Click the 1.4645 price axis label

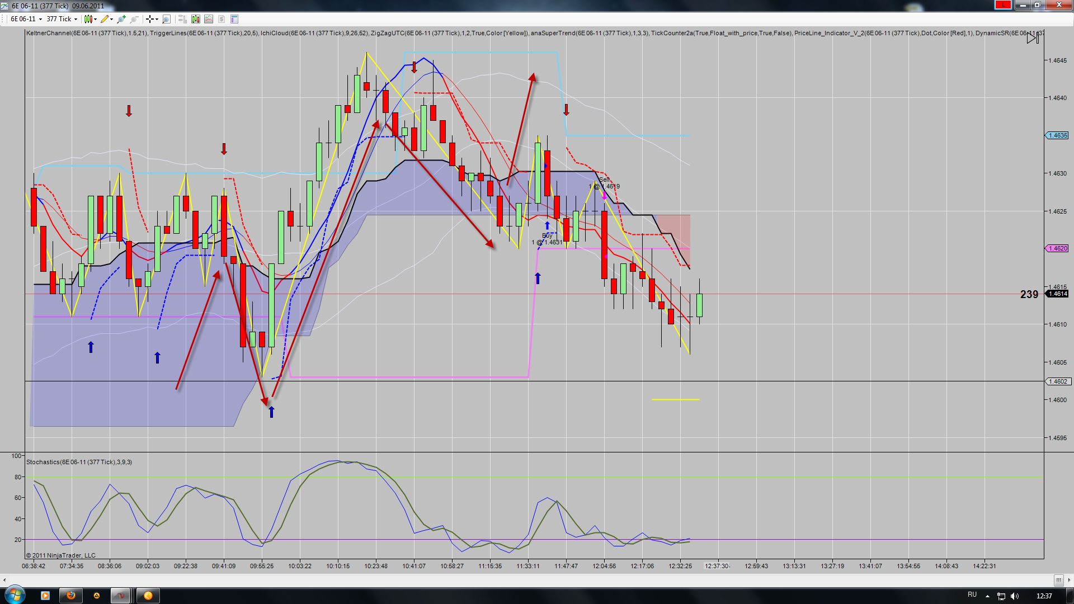click(x=1057, y=60)
